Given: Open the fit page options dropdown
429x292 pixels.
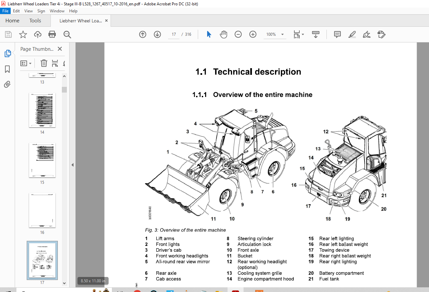Looking at the screenshot, I should tap(299, 34).
